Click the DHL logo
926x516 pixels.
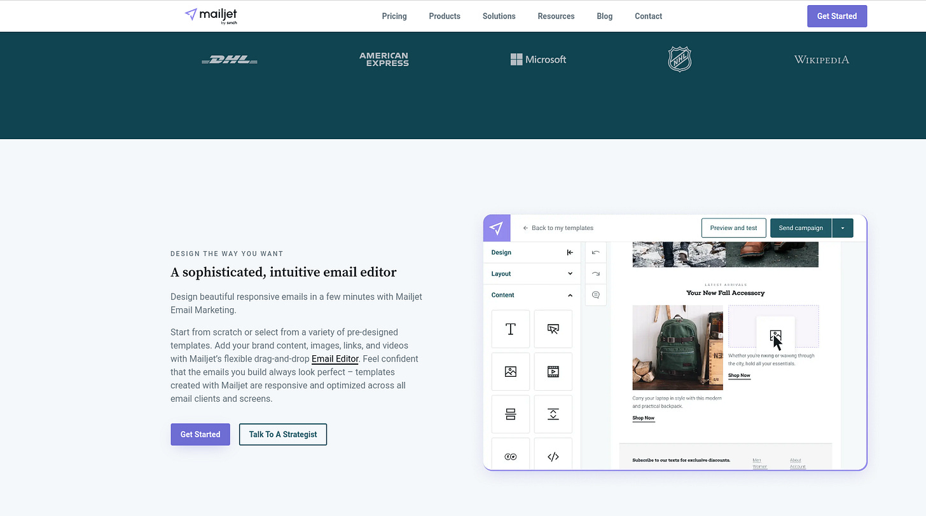click(230, 60)
